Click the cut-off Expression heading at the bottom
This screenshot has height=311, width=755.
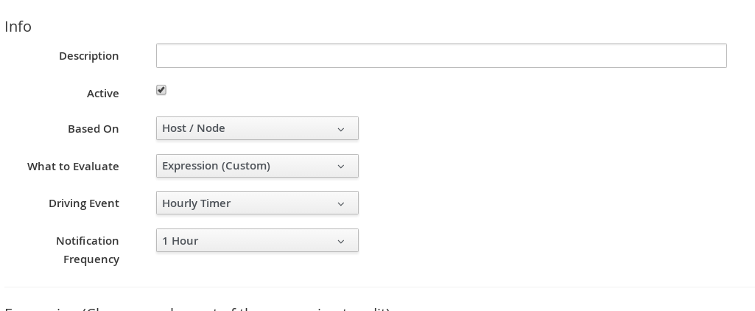[x=197, y=309]
